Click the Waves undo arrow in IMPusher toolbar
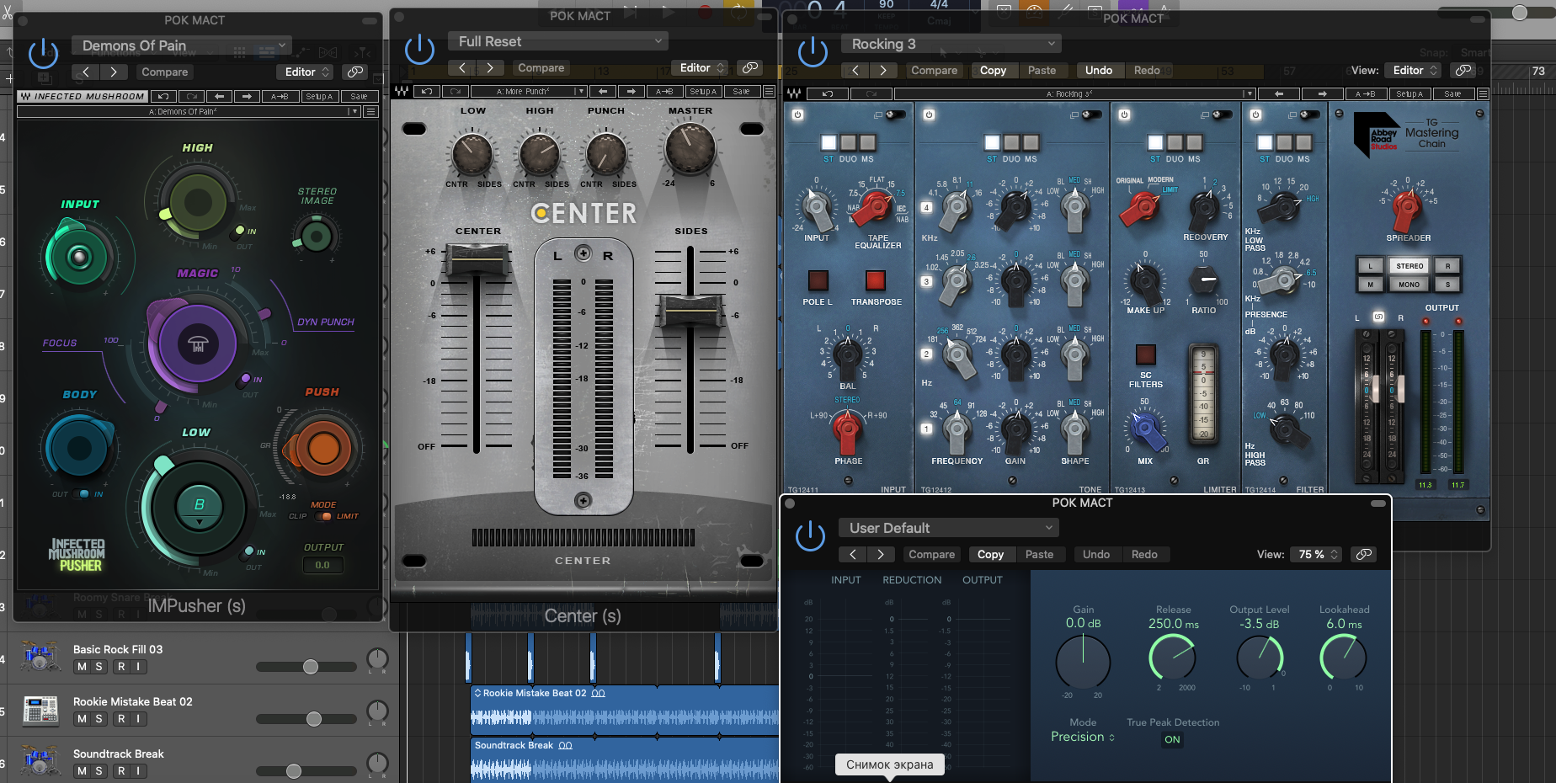Viewport: 1556px width, 783px height. (163, 97)
